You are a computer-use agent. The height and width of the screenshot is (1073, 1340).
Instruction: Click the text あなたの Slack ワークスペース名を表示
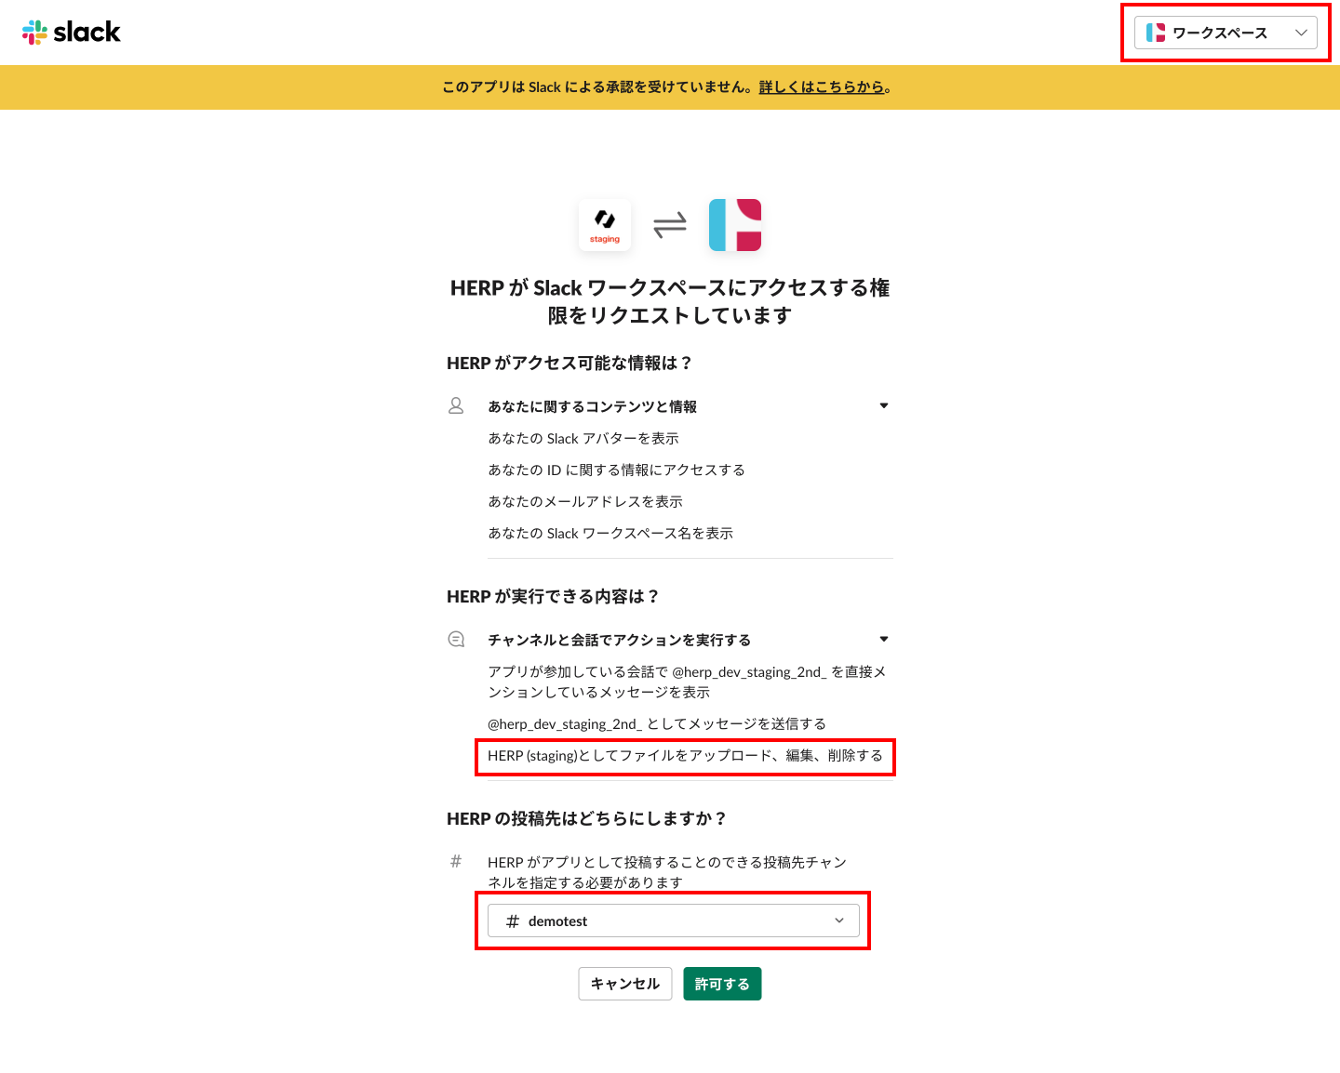click(x=610, y=534)
